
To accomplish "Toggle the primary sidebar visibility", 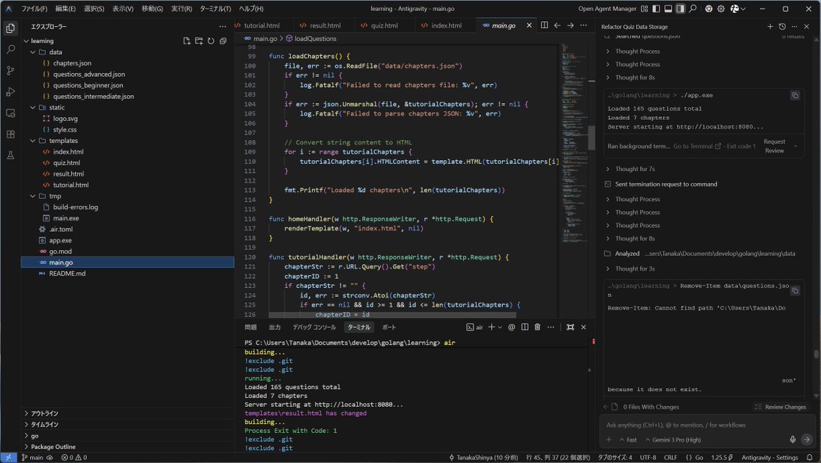I will click(x=656, y=9).
